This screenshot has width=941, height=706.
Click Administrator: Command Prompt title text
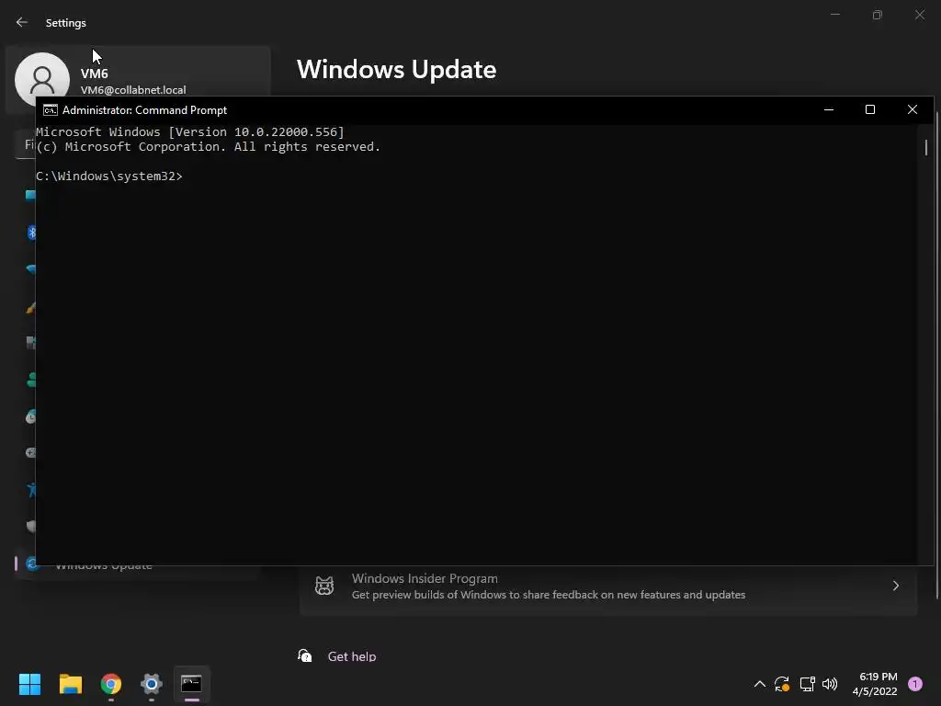(x=144, y=110)
